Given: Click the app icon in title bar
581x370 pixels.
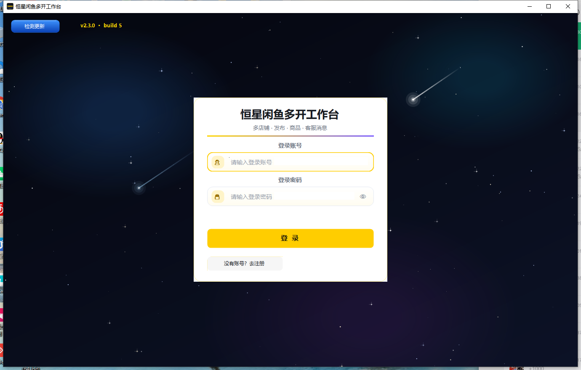Looking at the screenshot, I should 10,6.
